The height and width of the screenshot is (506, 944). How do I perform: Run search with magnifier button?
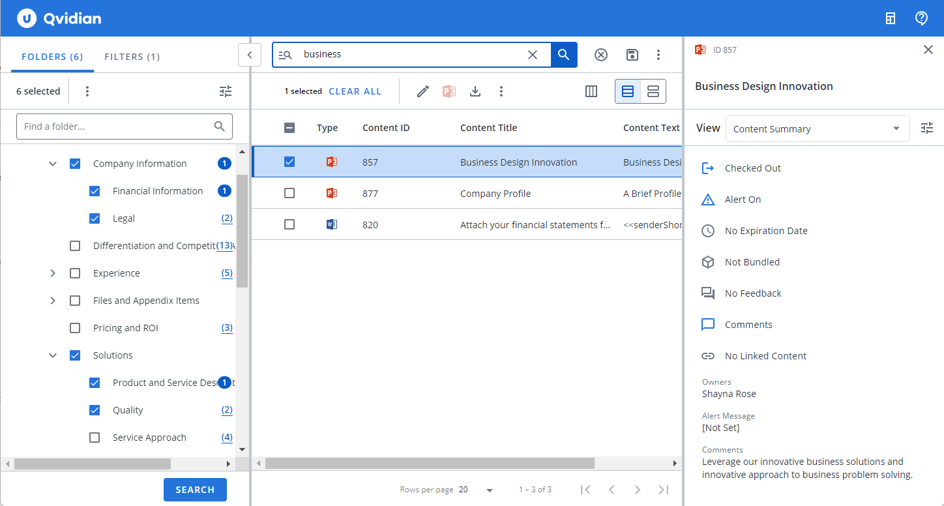(564, 55)
